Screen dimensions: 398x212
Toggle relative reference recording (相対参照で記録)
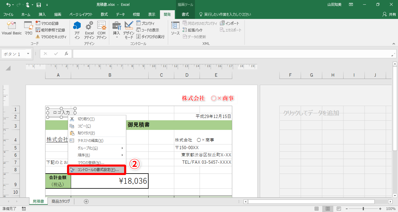tap(50, 30)
